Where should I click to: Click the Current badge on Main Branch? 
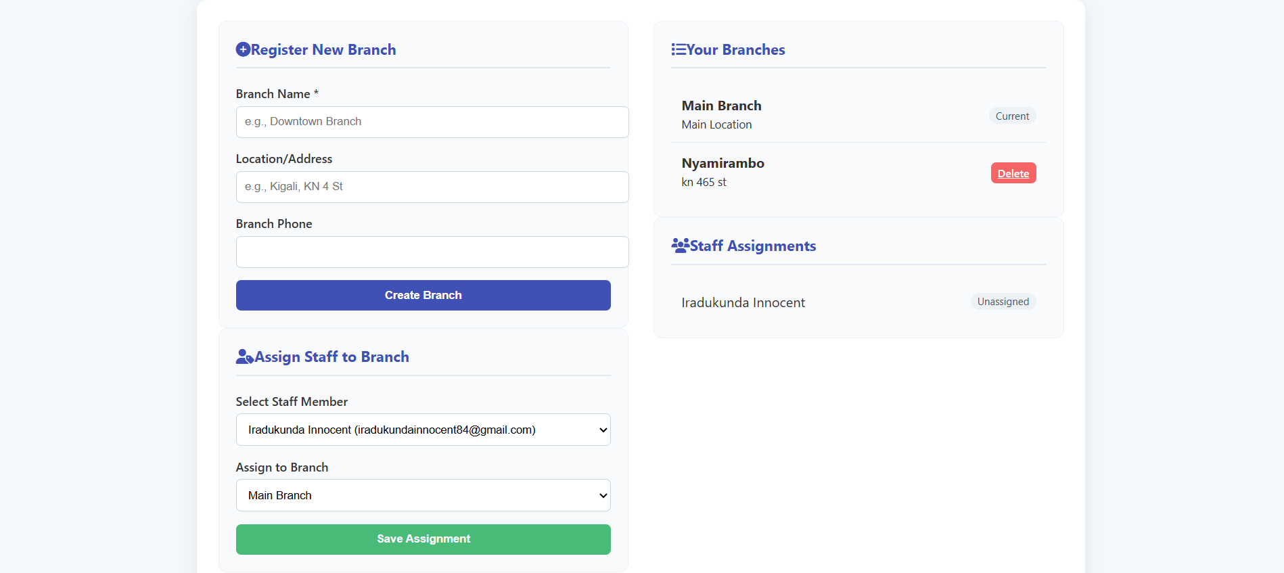click(x=1012, y=116)
